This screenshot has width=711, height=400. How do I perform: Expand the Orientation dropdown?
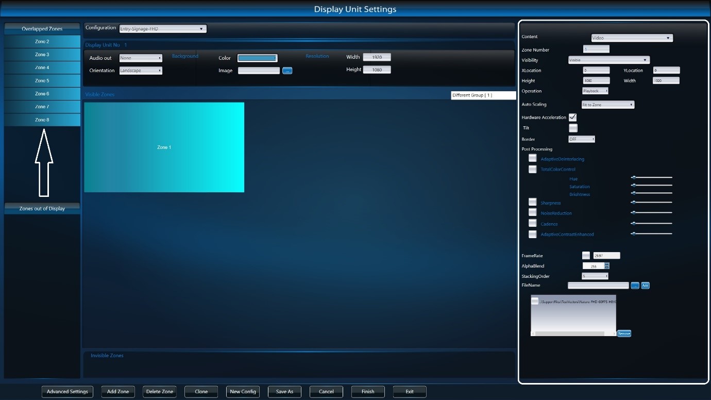[141, 71]
